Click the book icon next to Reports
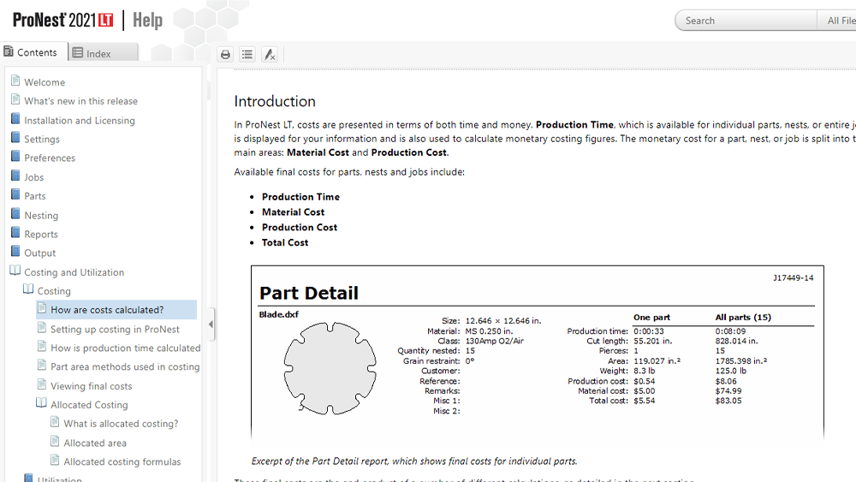This screenshot has height=482, width=856. tap(15, 234)
